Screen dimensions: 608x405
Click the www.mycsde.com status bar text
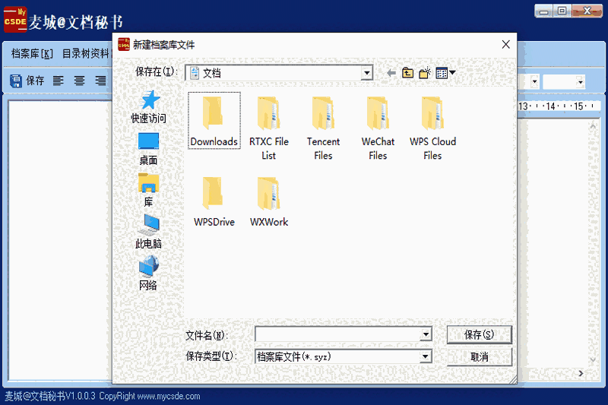pos(169,396)
